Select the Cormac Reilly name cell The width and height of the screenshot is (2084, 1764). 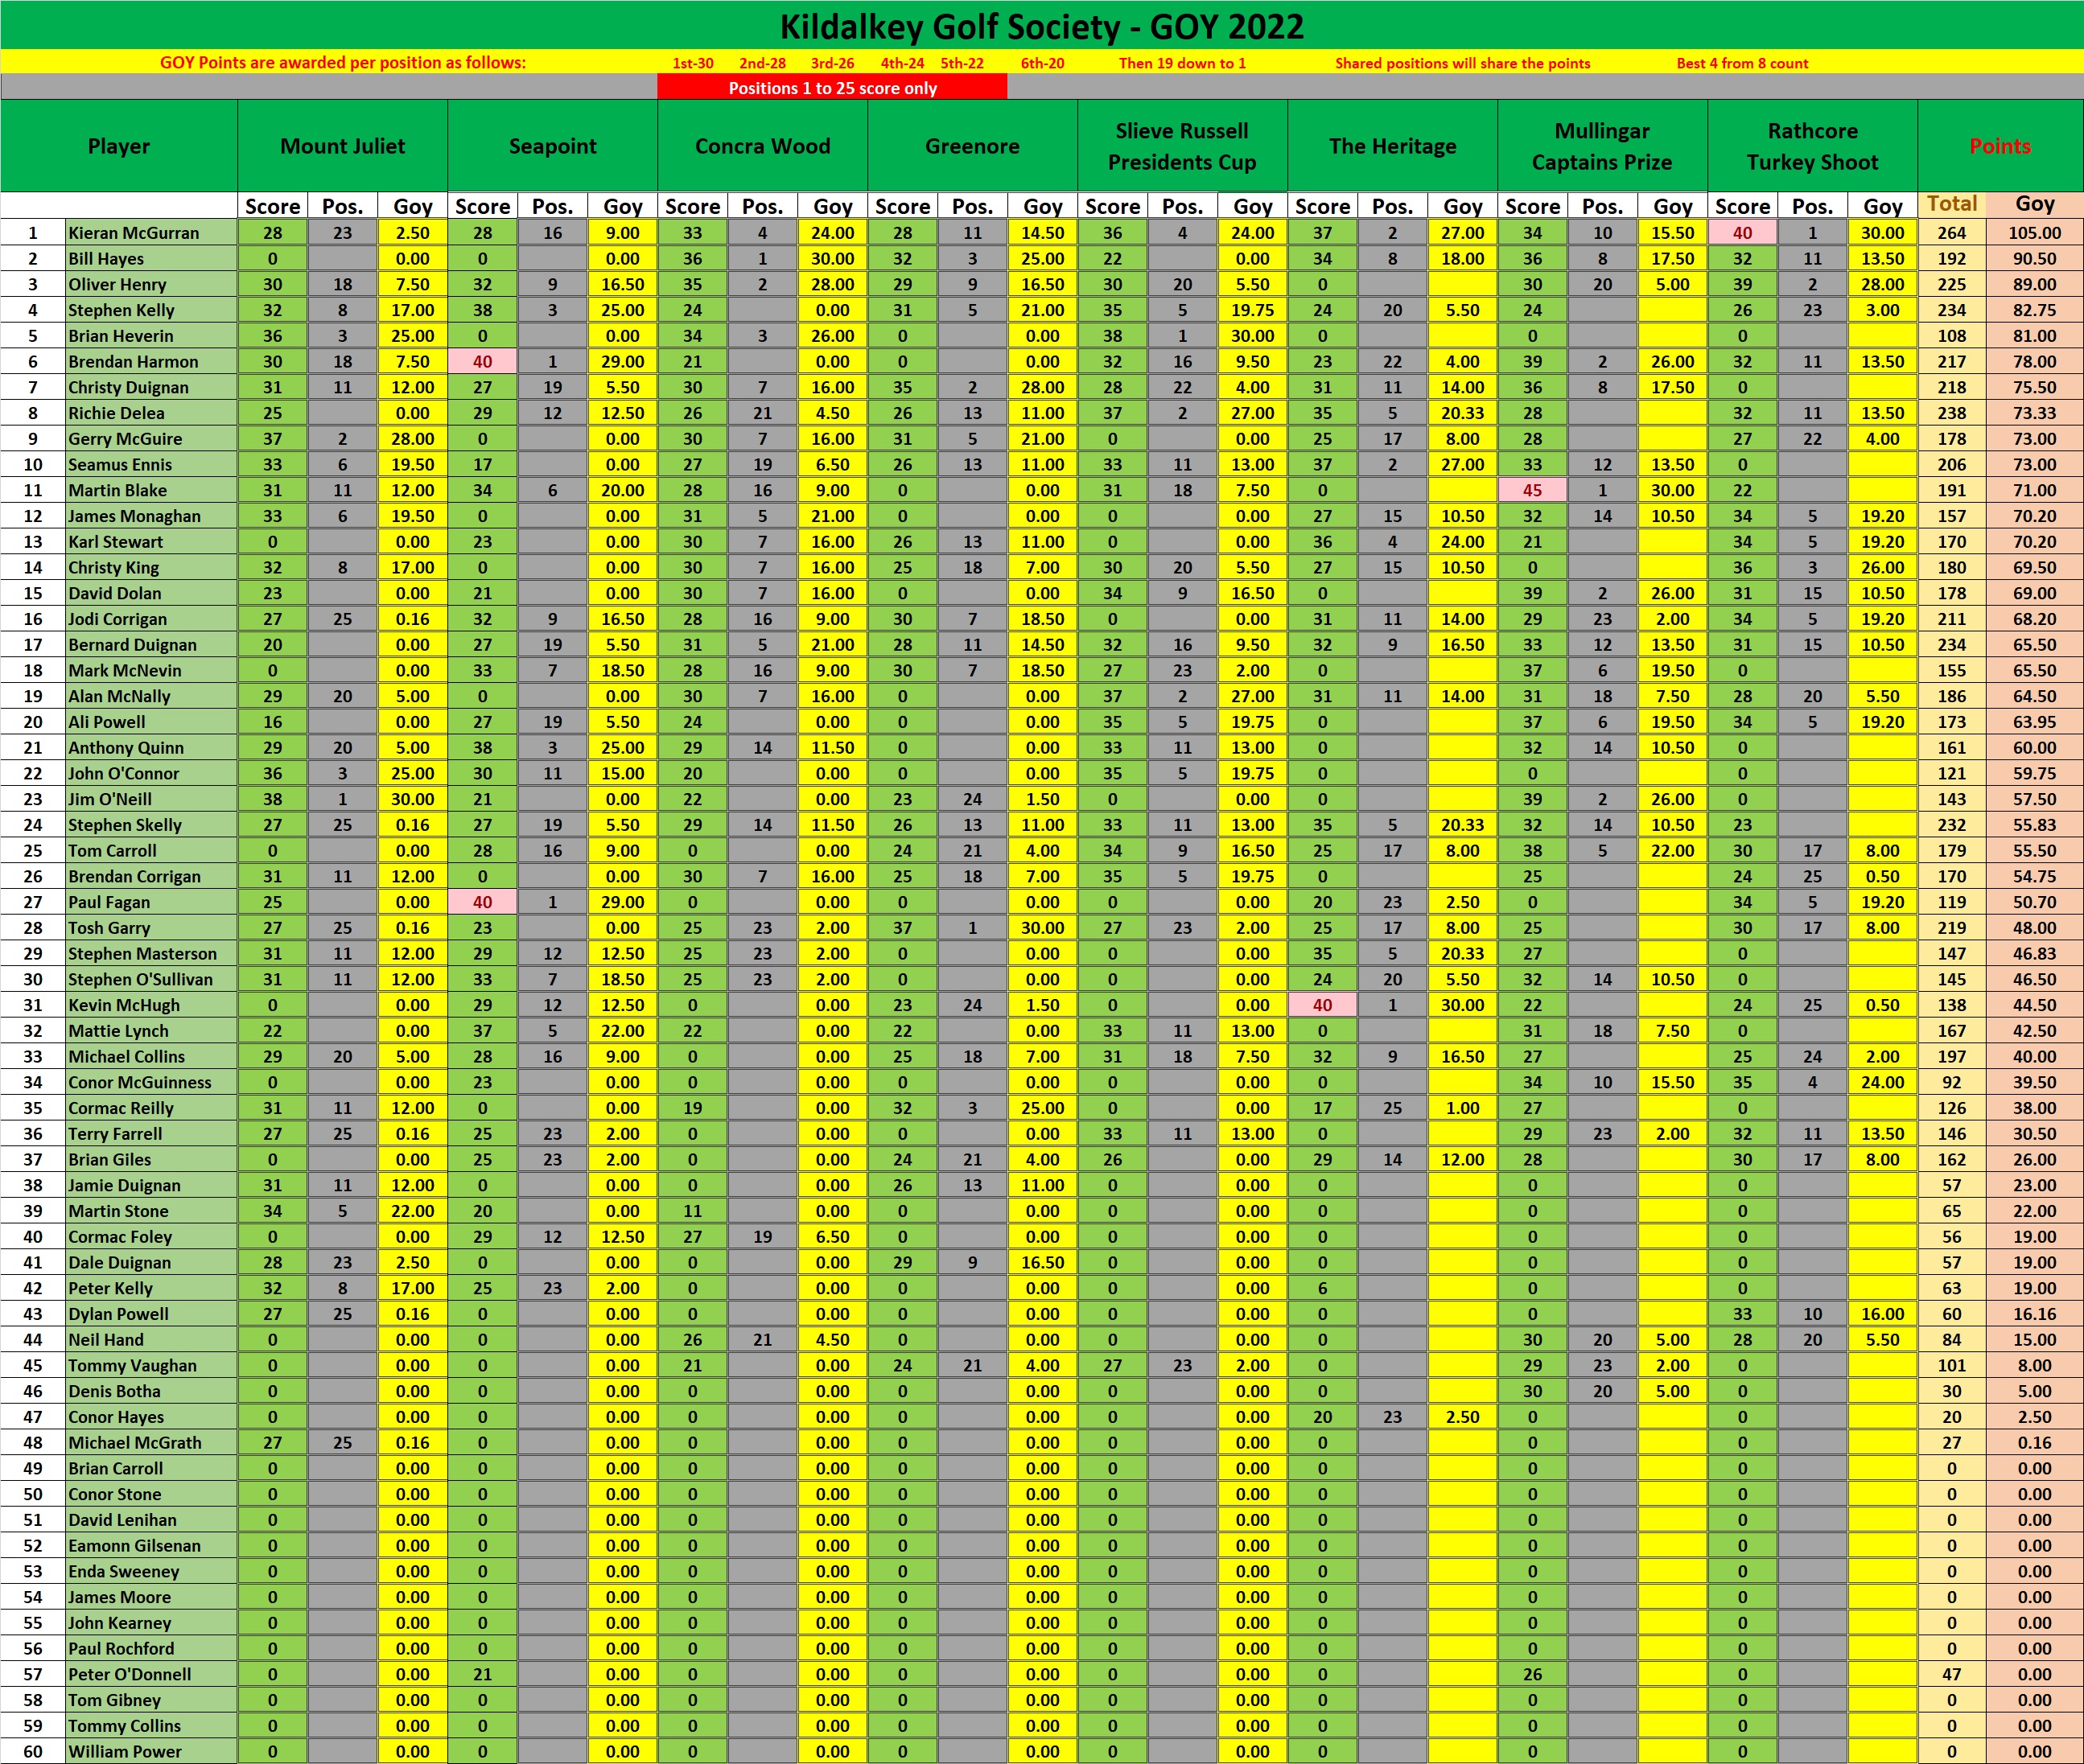point(151,1109)
